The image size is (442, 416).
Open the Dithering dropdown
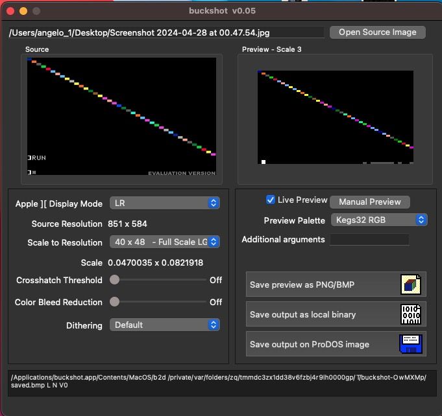pos(165,325)
